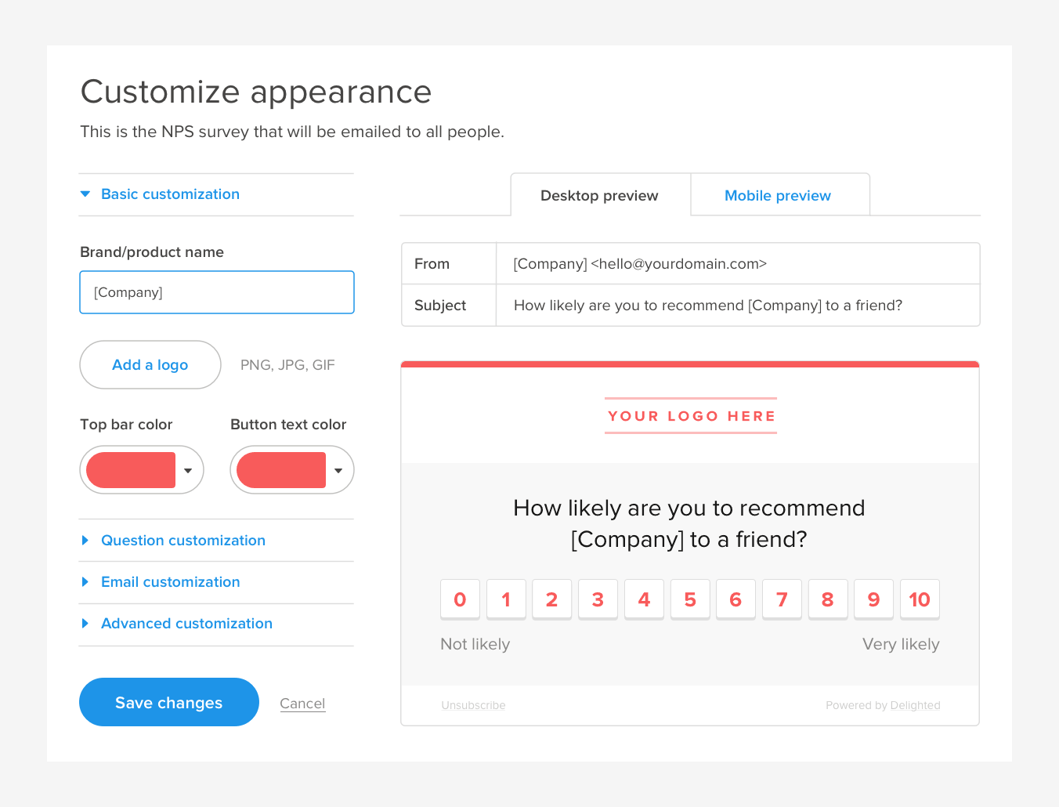This screenshot has width=1059, height=807.
Task: Expand Question customization
Action: pyautogui.click(x=183, y=540)
